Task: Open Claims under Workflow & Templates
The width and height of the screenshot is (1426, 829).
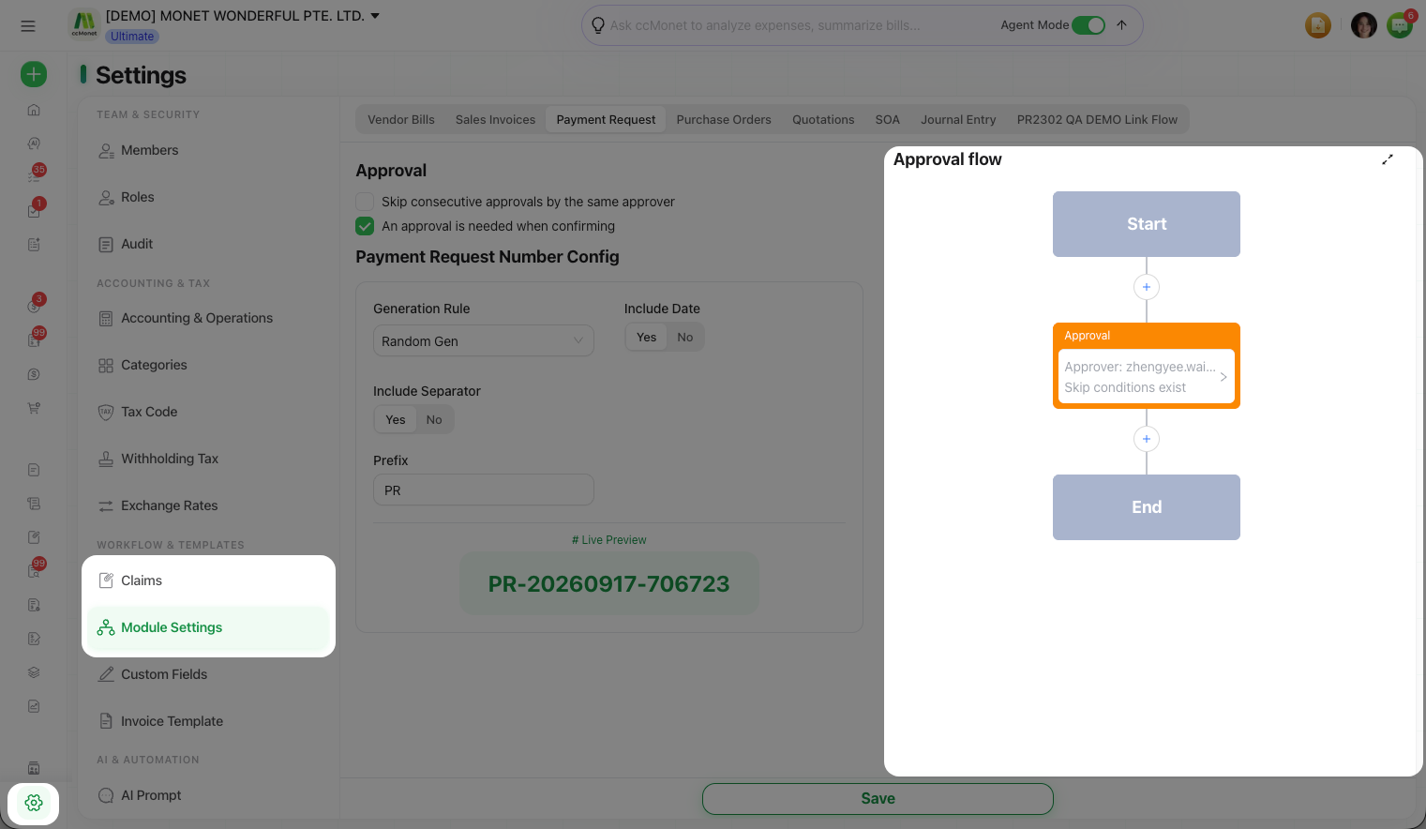Action: click(x=208, y=580)
